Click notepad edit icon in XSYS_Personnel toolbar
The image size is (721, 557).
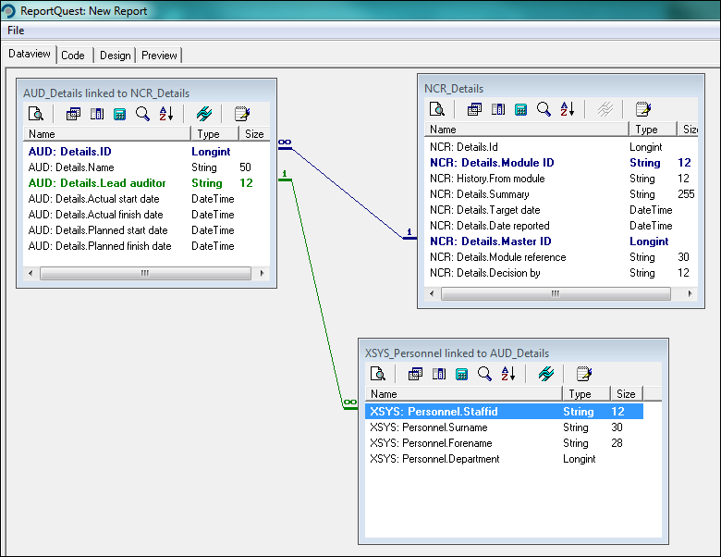tap(584, 374)
